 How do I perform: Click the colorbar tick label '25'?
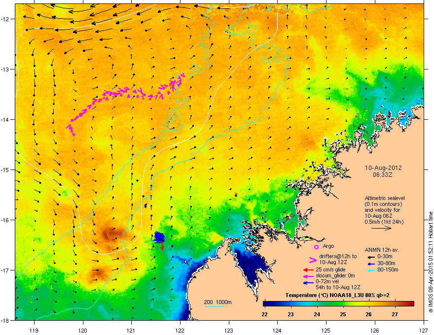point(343,314)
